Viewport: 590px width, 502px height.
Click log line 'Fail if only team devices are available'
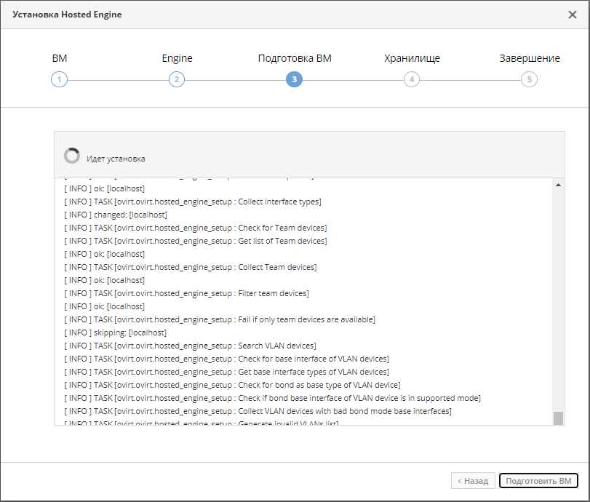pyautogui.click(x=220, y=319)
